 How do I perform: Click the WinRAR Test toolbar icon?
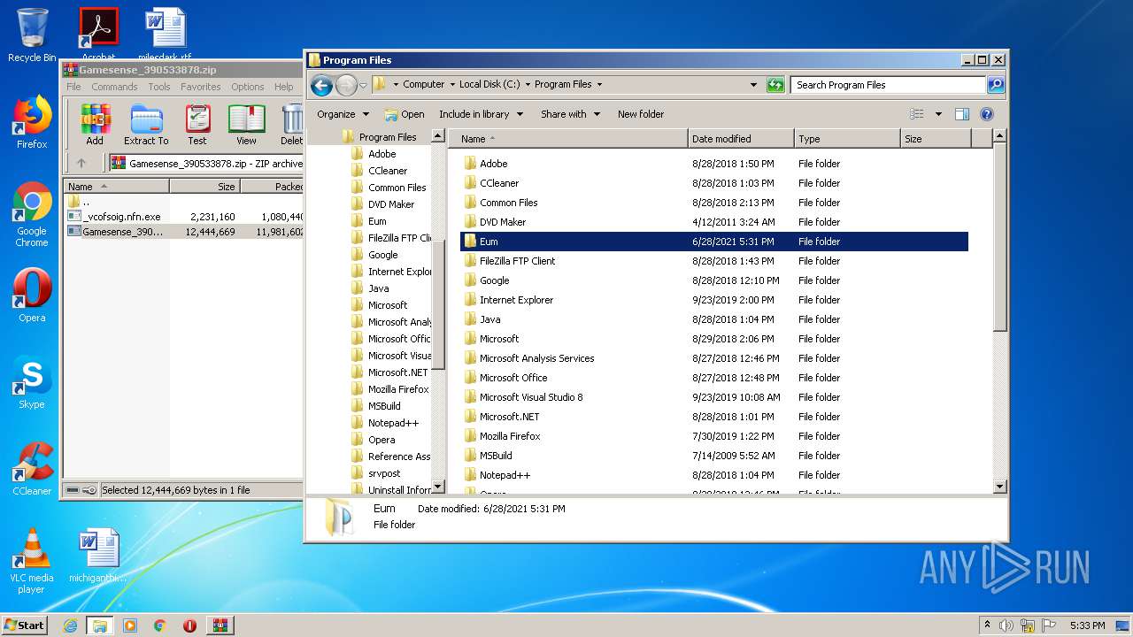coord(197,125)
